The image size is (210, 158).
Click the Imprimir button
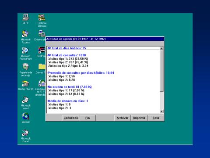pos(139,118)
